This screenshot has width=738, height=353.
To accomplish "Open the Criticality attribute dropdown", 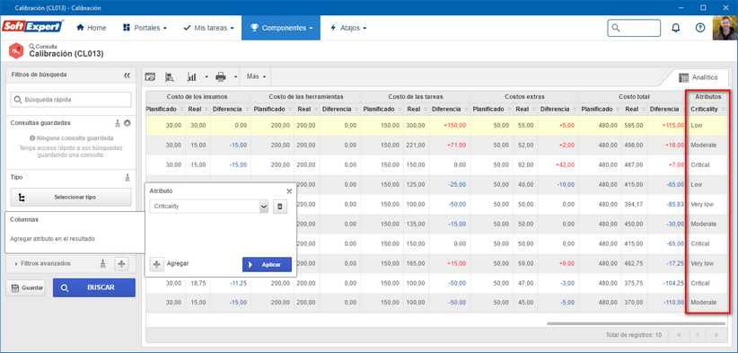I will coord(264,207).
